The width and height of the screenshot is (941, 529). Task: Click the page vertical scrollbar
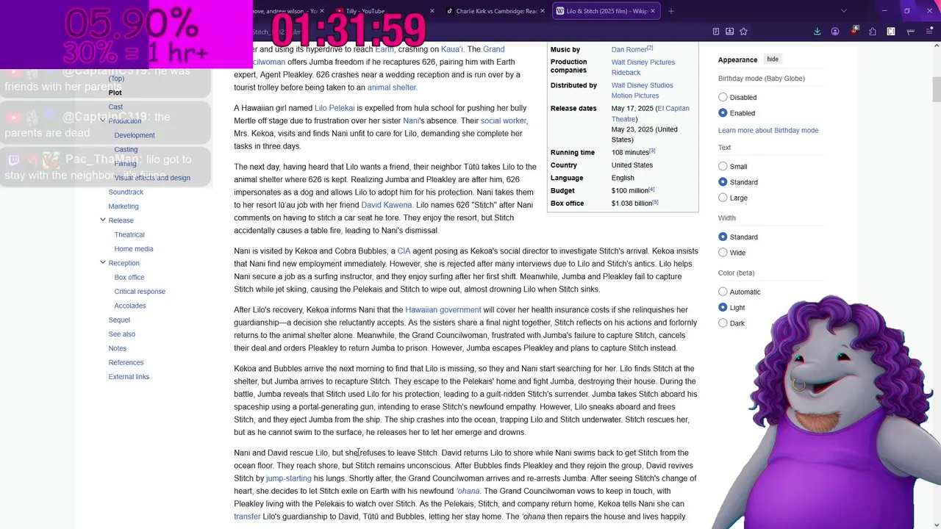pyautogui.click(x=936, y=88)
